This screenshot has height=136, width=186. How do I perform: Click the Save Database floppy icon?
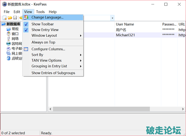15,18
